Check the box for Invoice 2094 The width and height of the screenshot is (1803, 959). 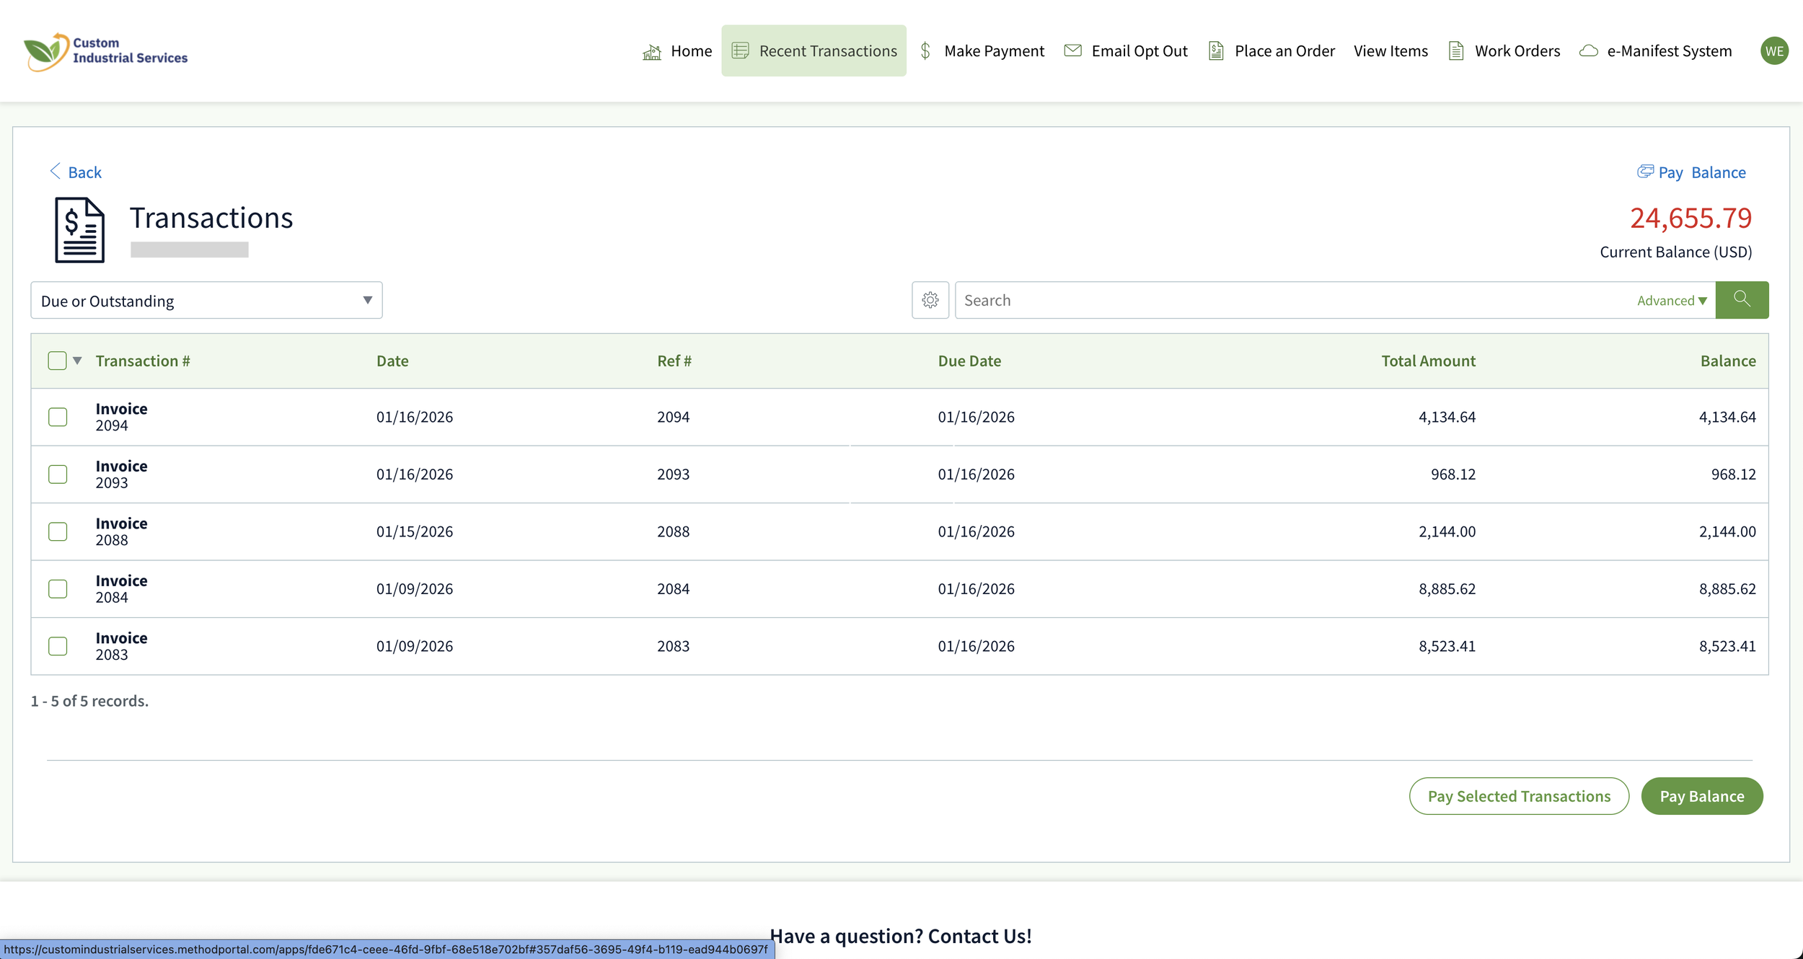pos(58,417)
